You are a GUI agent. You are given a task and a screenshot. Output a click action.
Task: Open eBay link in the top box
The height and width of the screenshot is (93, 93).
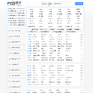[x=41, y=19]
